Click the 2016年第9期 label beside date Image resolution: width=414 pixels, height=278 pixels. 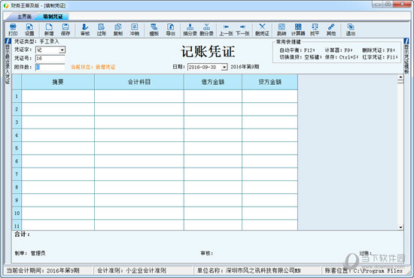point(245,67)
